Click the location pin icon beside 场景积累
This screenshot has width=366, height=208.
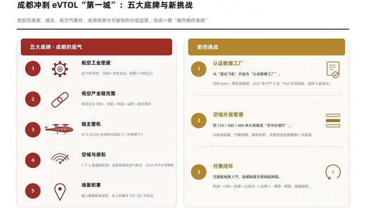tap(60, 191)
